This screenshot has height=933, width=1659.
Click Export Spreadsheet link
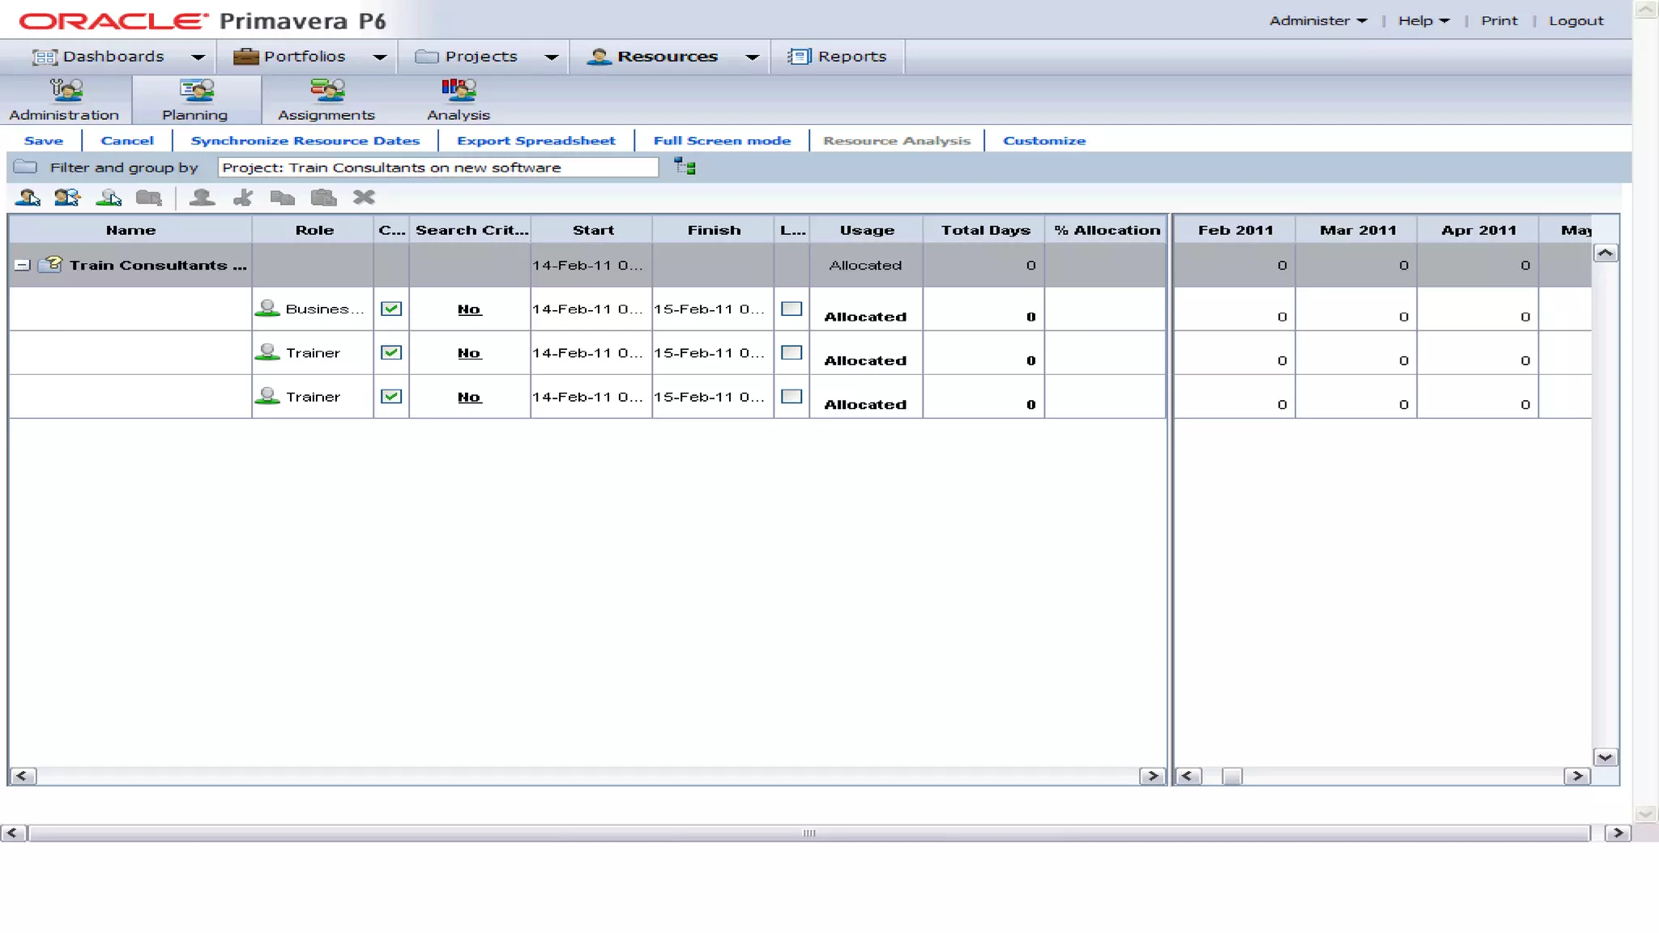pos(536,140)
